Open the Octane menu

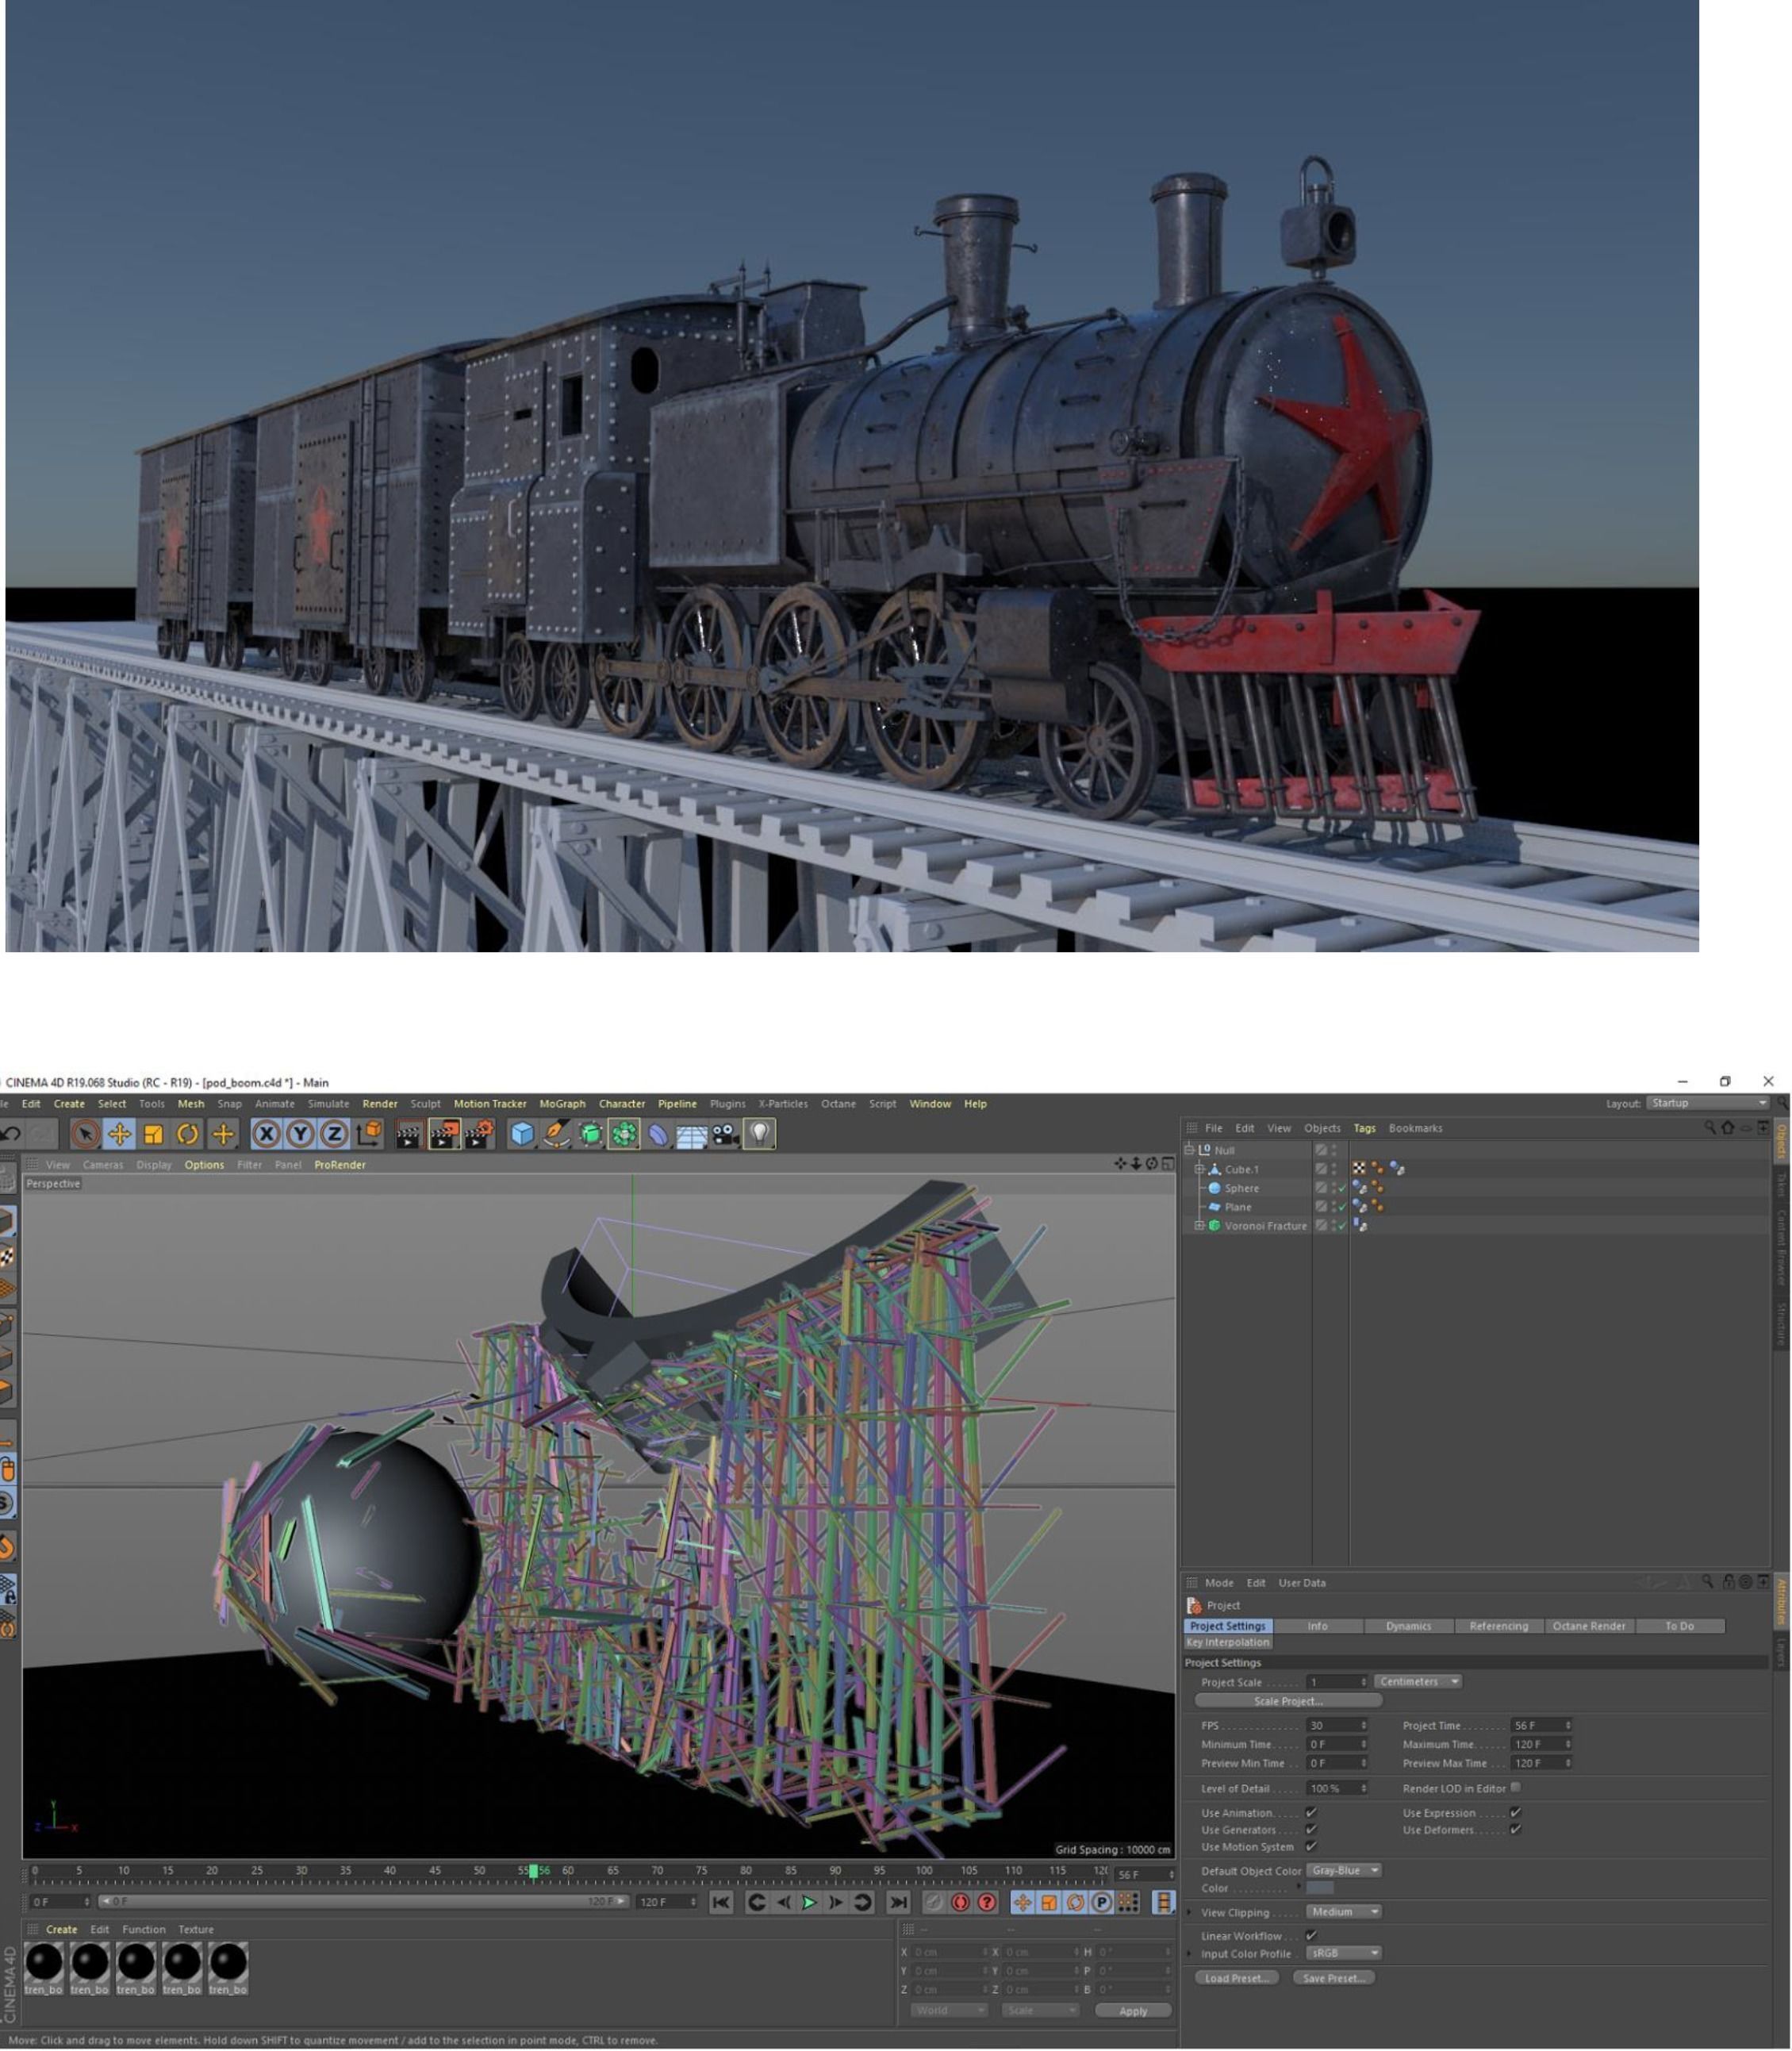coord(838,1104)
